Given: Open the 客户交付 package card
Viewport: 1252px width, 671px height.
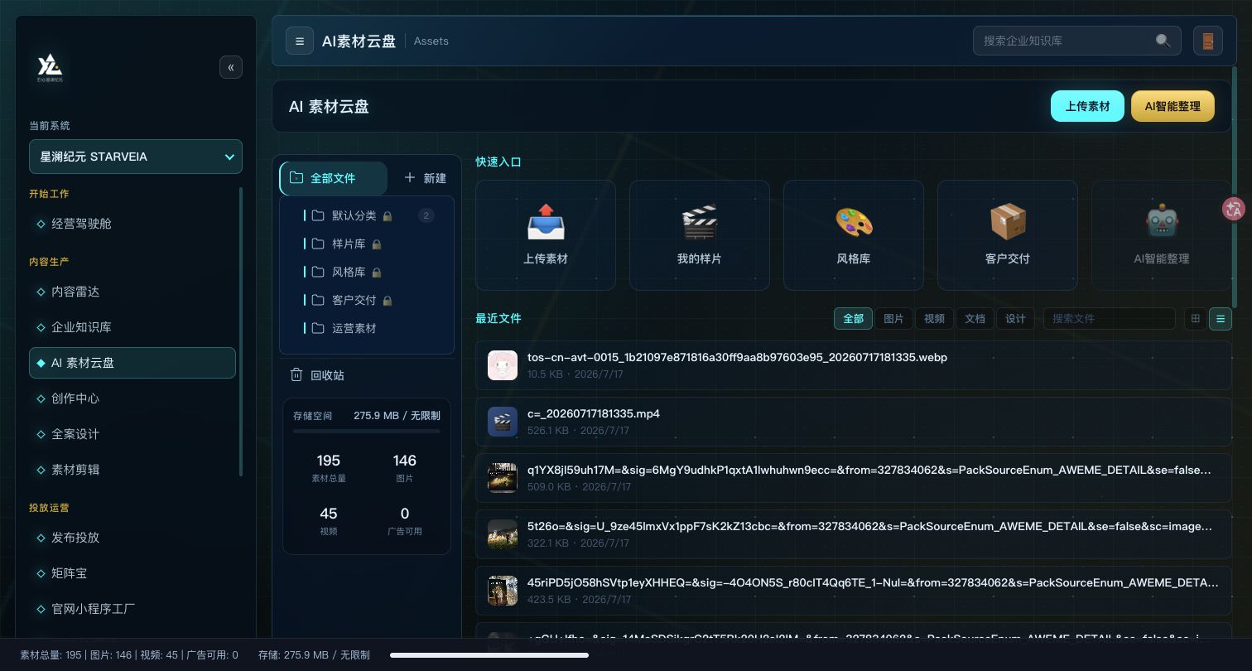Looking at the screenshot, I should [1008, 235].
